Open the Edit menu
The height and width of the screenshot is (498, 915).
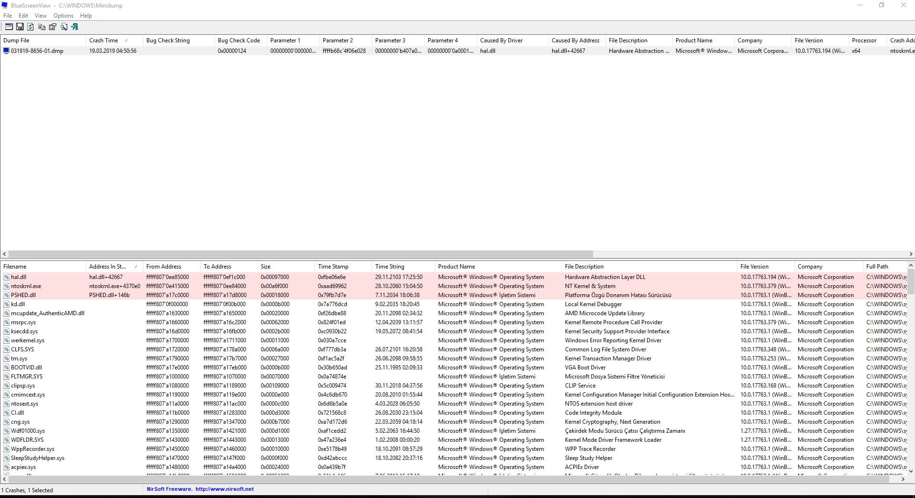pyautogui.click(x=23, y=16)
